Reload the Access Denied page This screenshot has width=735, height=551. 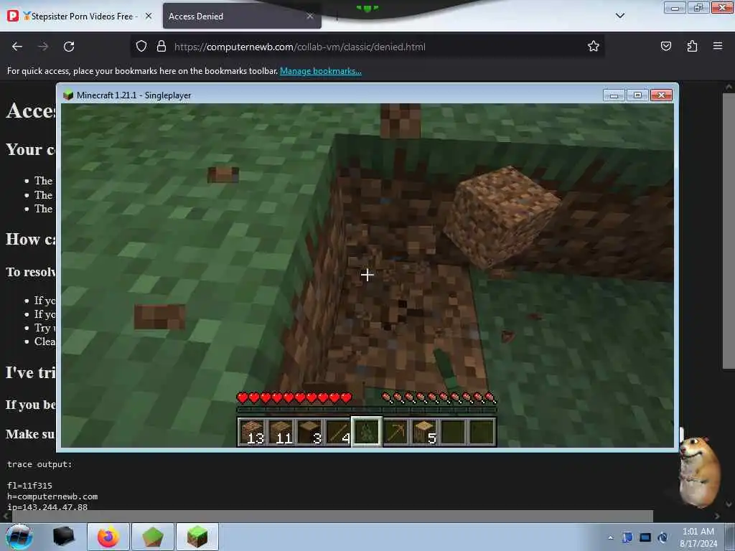69,47
